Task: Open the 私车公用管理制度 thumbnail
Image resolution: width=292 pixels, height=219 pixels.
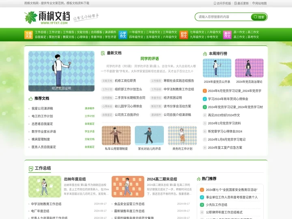Action: 116,135
